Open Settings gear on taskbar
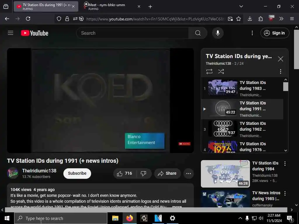This screenshot has width=299, height=224. click(x=172, y=218)
